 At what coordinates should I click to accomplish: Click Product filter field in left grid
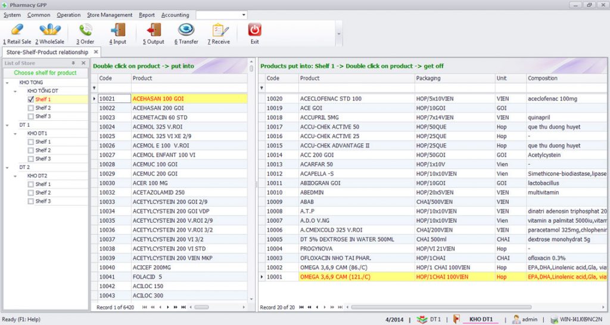189,88
